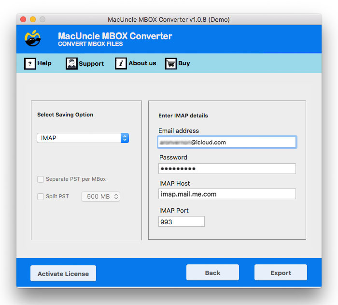Click the About us info icon
The height and width of the screenshot is (305, 338).
(x=121, y=63)
